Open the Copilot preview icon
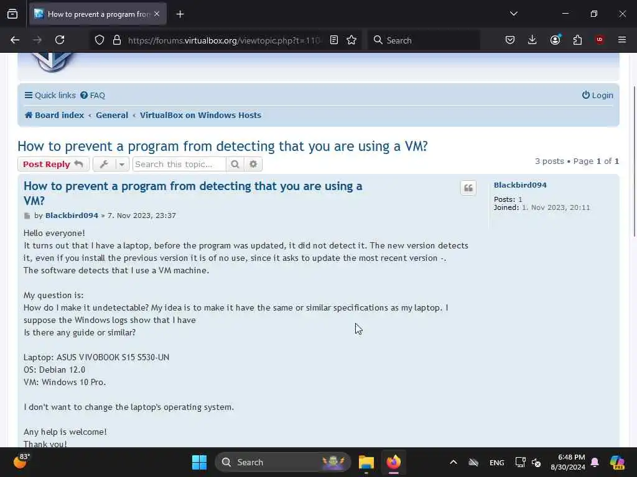Screen dimensions: 637x477 click(617, 462)
